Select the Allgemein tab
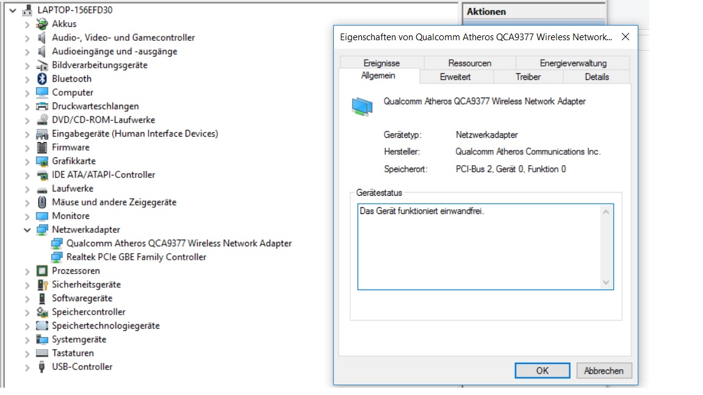703x395 pixels. 378,76
